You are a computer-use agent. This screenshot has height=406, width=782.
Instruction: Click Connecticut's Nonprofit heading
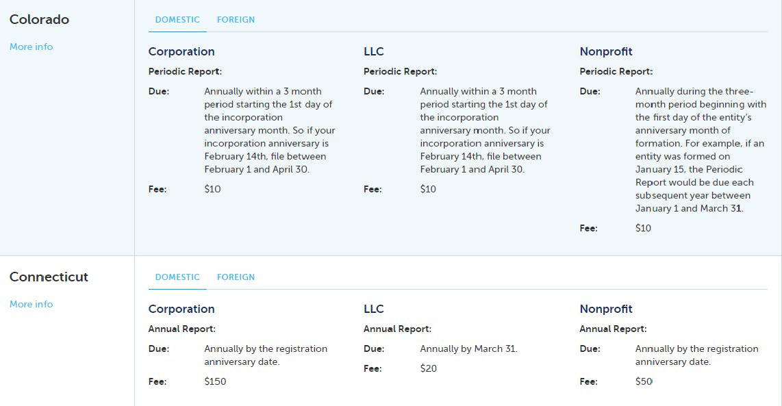(x=606, y=309)
